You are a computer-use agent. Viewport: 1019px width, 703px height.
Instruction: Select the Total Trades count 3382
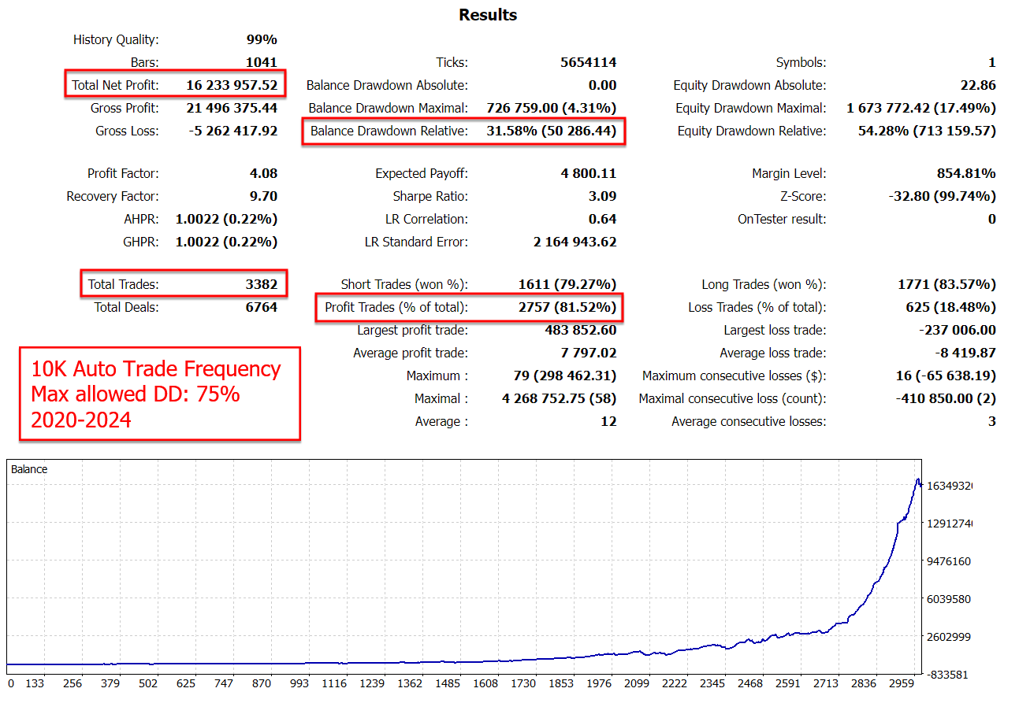click(x=261, y=284)
